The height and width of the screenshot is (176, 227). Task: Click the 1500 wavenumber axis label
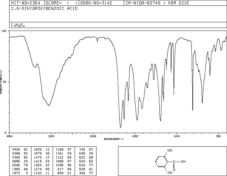pyautogui.click(x=135, y=136)
